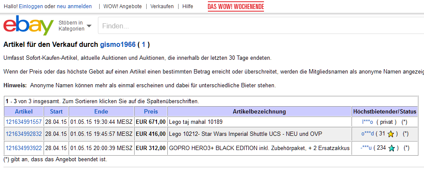Click DAS WOW! WOCHENENDE banner
Screen dimensions: 424x178
click(236, 6)
